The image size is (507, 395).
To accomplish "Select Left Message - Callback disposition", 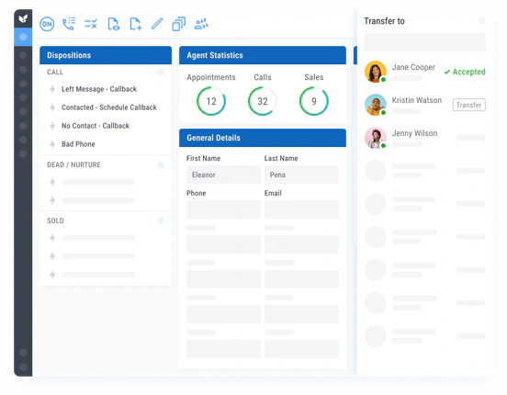I will [x=99, y=89].
